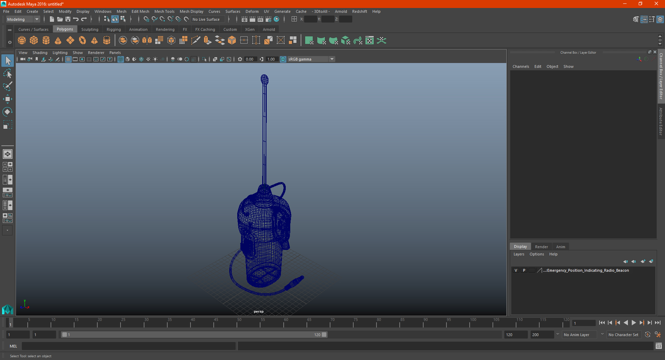Open the Script Editor icon
The width and height of the screenshot is (665, 360).
pos(659,346)
